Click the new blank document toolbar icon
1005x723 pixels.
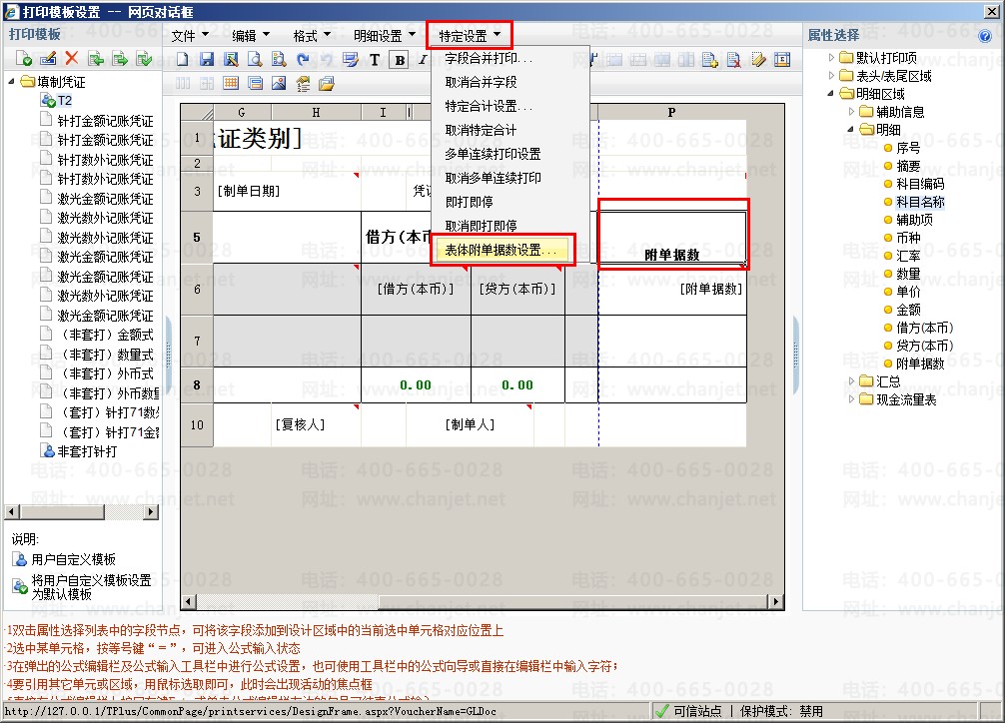pyautogui.click(x=183, y=60)
